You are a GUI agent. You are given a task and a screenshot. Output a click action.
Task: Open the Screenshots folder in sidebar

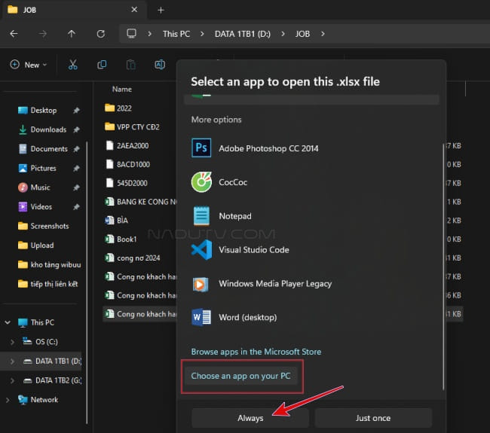click(x=49, y=226)
